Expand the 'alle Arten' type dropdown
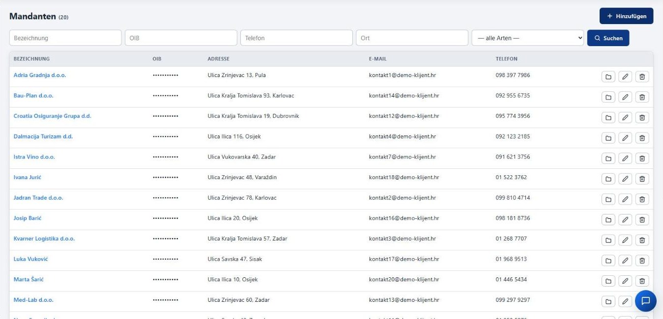 527,38
